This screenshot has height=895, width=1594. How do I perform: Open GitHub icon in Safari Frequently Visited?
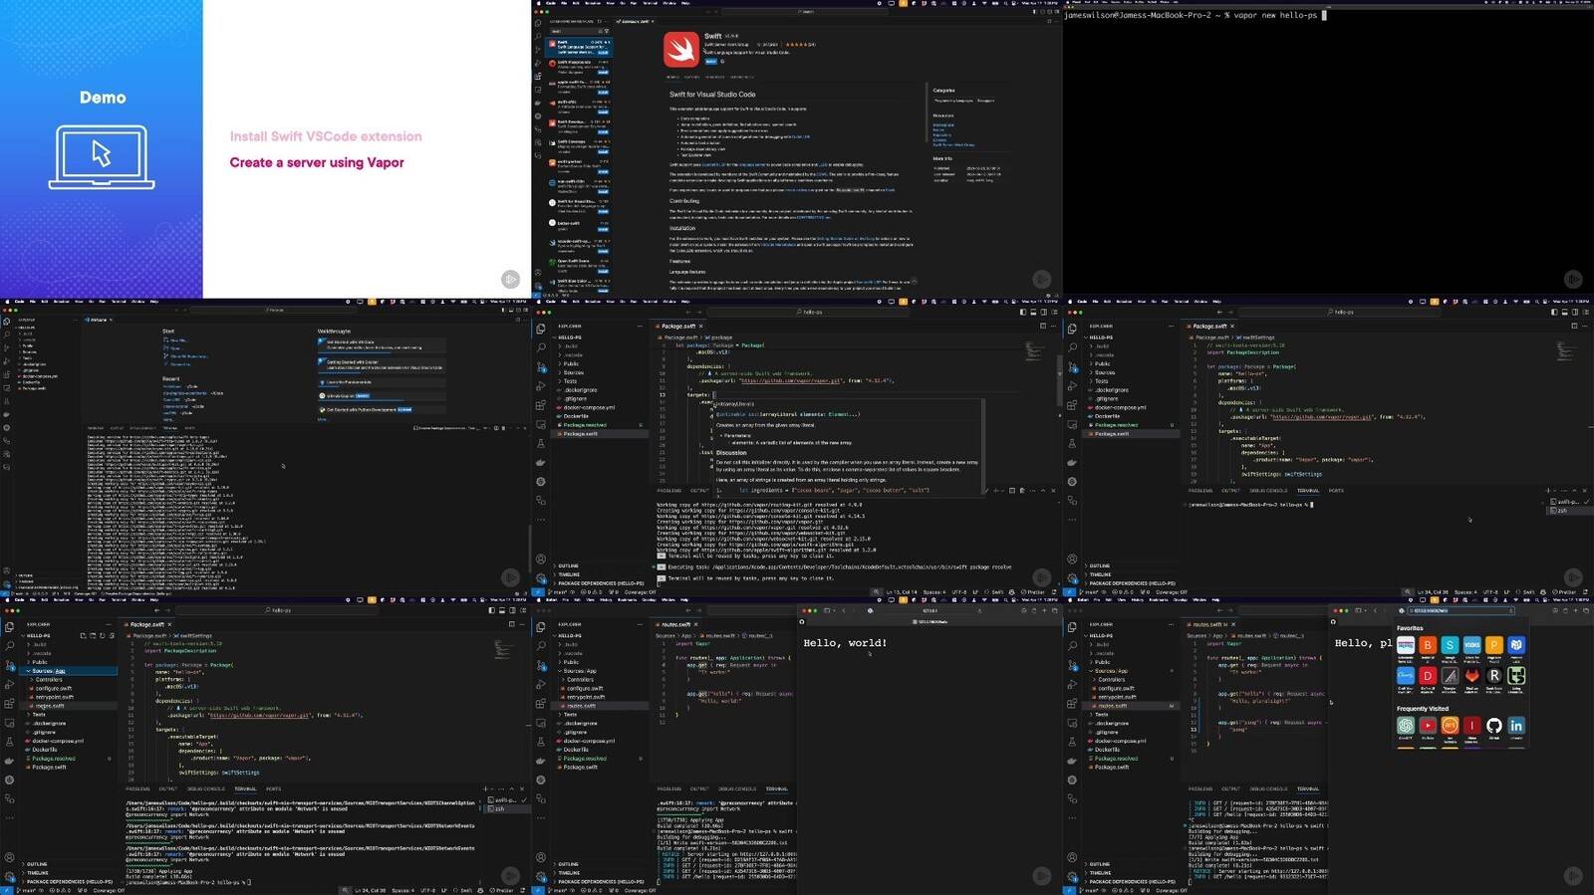[x=1494, y=726]
